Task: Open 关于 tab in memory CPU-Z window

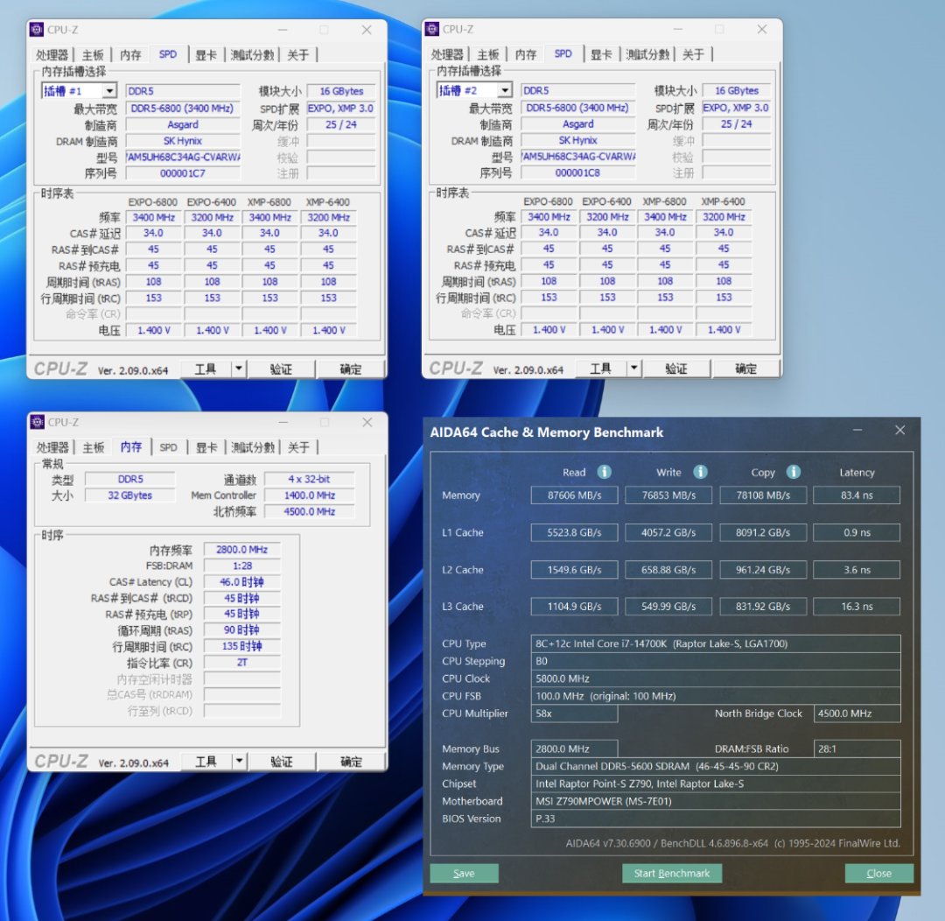Action: tap(298, 447)
